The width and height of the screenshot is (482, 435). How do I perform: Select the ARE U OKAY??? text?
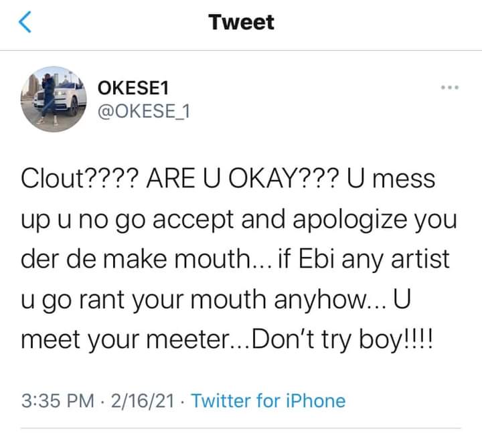[x=243, y=179]
